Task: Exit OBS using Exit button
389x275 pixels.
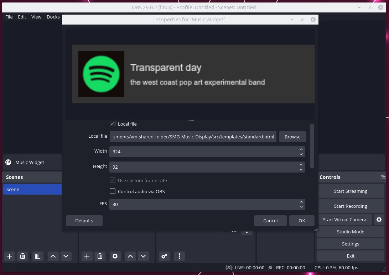Action: click(351, 256)
